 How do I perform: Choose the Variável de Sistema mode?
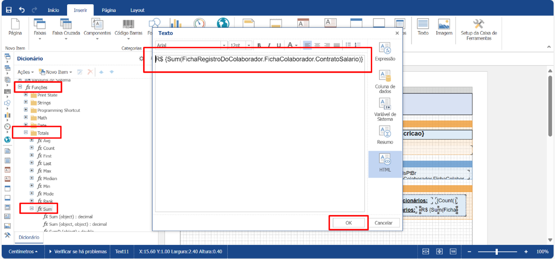(x=385, y=109)
